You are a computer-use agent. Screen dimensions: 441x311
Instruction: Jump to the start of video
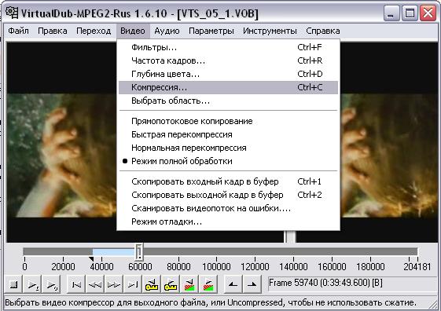pos(76,284)
